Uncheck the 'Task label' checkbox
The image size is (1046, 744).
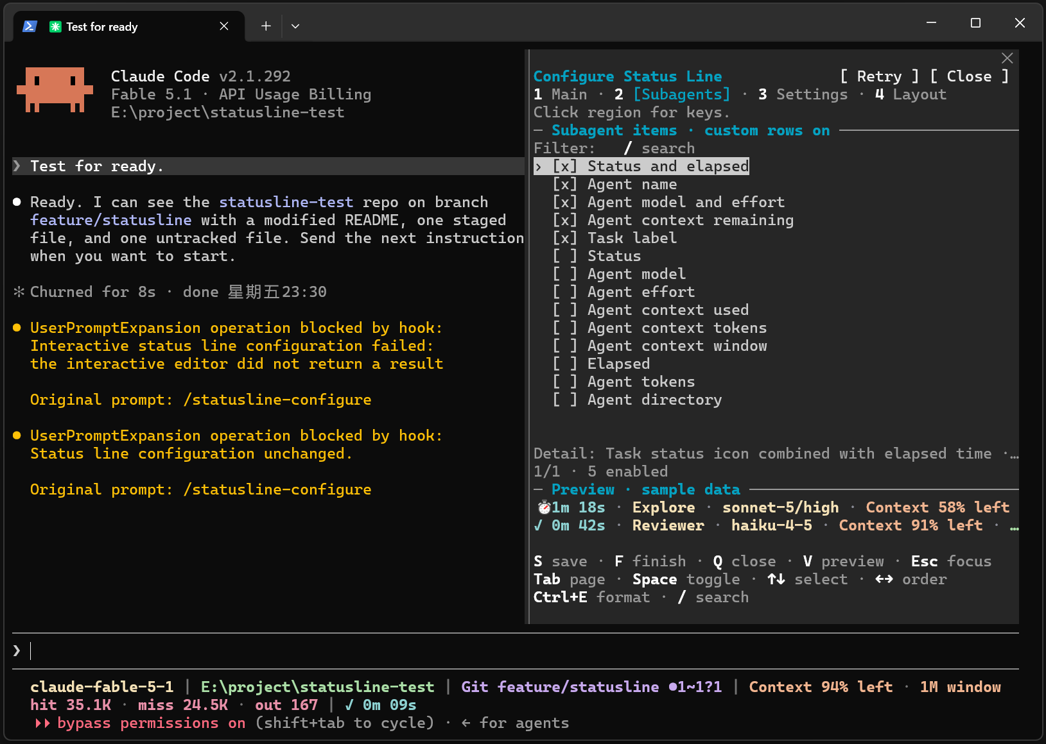pyautogui.click(x=565, y=238)
